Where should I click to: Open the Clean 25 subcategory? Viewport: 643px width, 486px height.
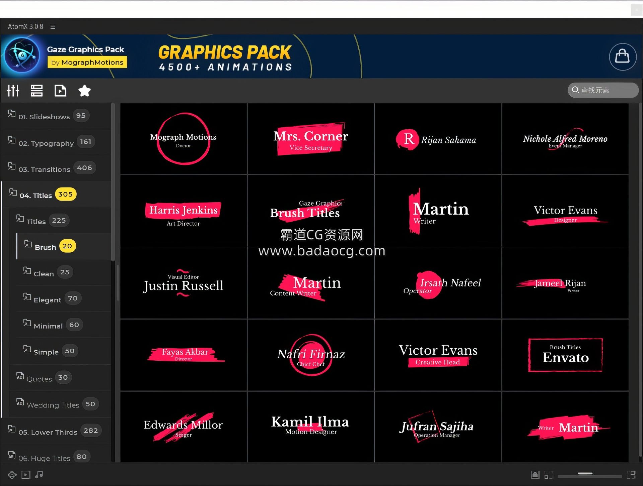[x=64, y=272]
